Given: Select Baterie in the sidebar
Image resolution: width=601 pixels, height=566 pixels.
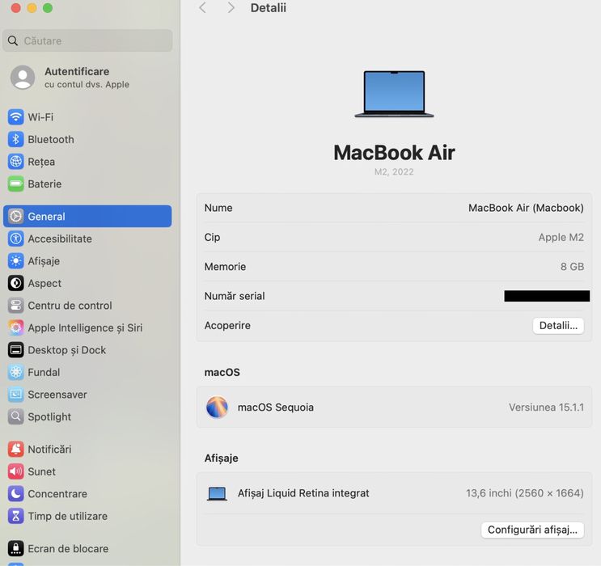Looking at the screenshot, I should pos(87,184).
